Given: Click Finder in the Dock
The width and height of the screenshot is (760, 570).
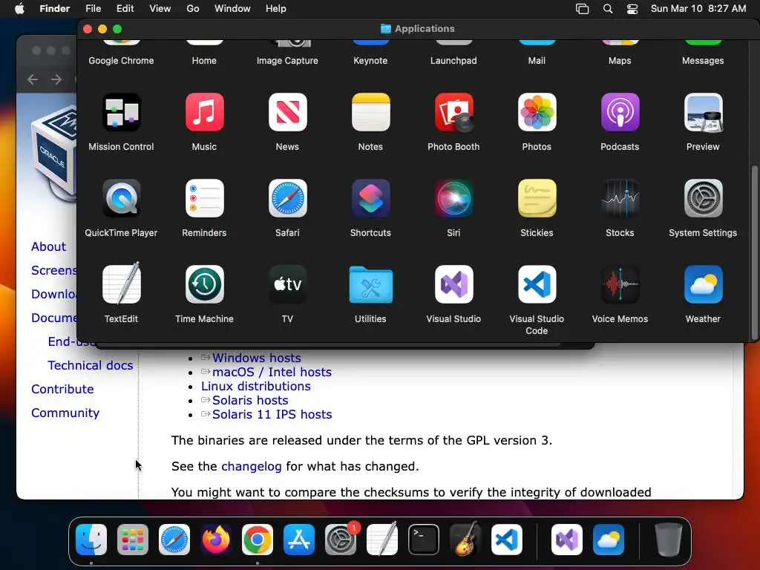Looking at the screenshot, I should point(91,540).
